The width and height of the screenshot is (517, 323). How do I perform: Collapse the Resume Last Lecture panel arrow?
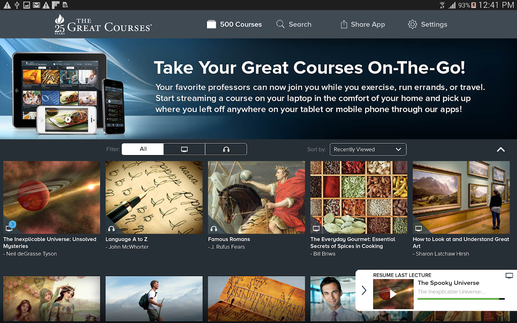coord(364,290)
